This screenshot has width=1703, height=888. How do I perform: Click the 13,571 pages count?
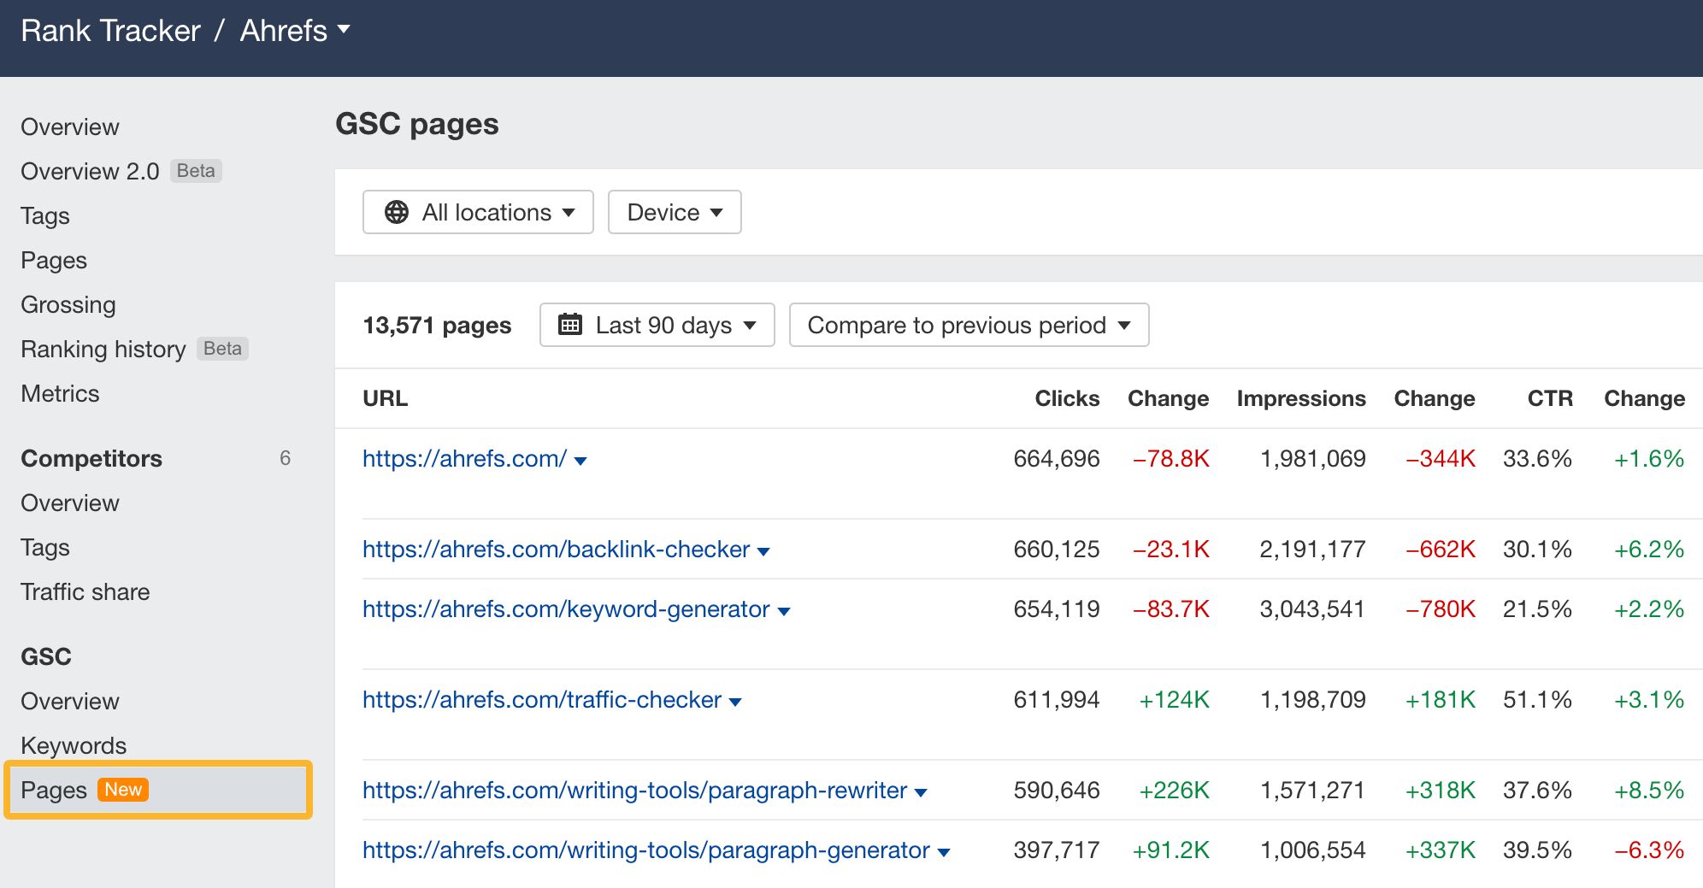[x=437, y=325]
